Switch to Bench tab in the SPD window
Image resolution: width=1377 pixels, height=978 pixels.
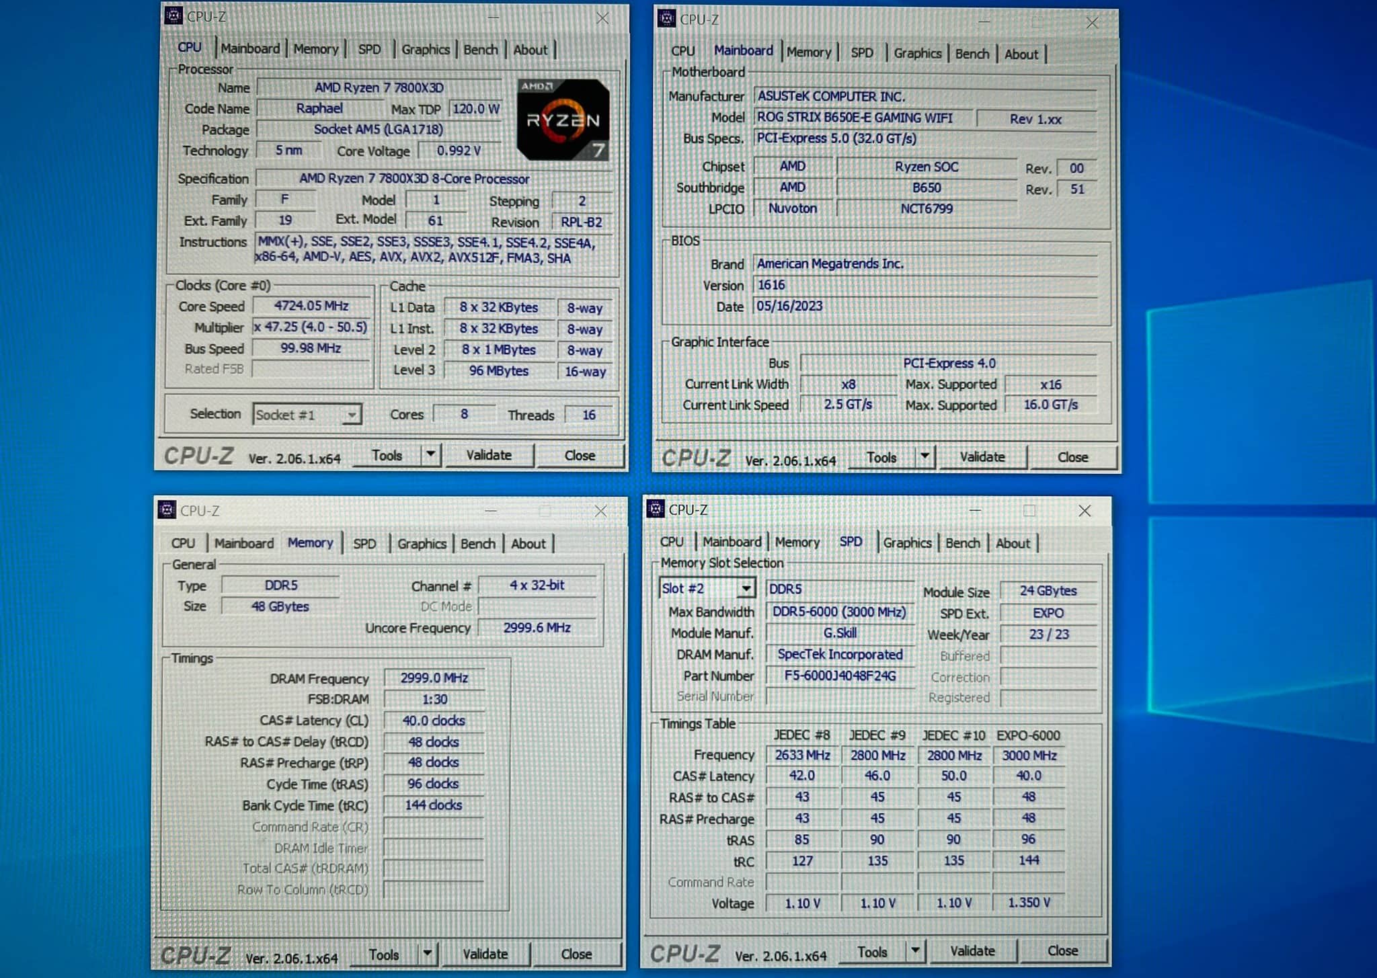pos(963,542)
